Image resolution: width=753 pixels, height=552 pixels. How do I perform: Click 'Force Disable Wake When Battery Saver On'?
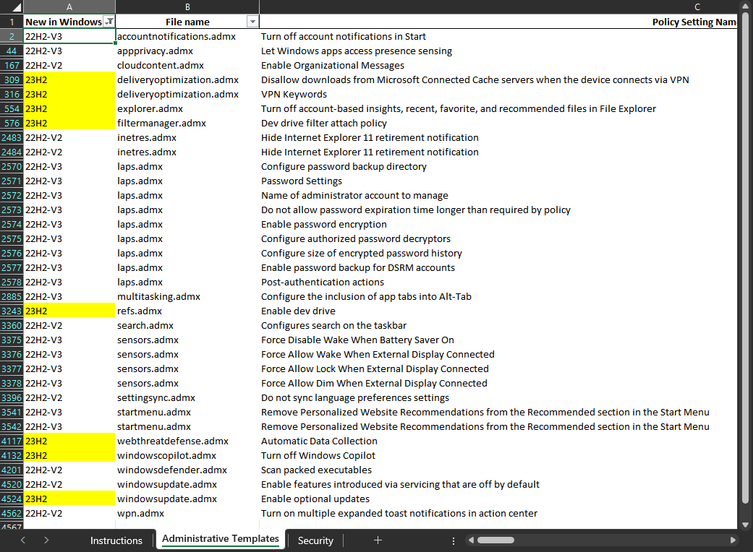click(357, 340)
